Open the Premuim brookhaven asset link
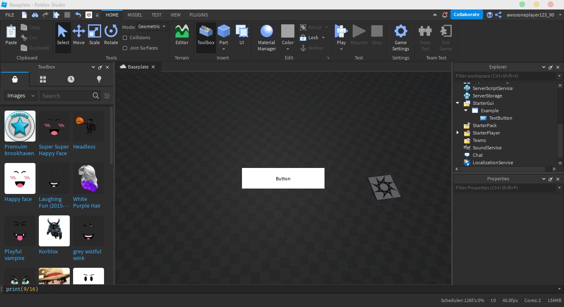Image resolution: width=564 pixels, height=307 pixels. [x=19, y=150]
